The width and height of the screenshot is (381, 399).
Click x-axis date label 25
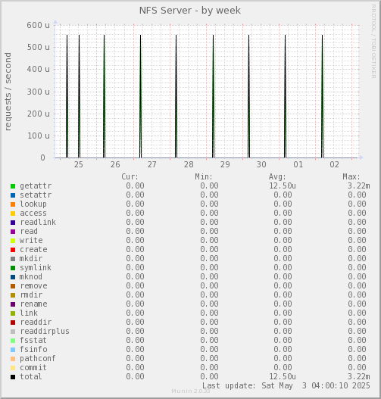[x=79, y=164]
